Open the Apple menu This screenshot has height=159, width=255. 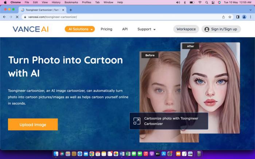(5, 2)
